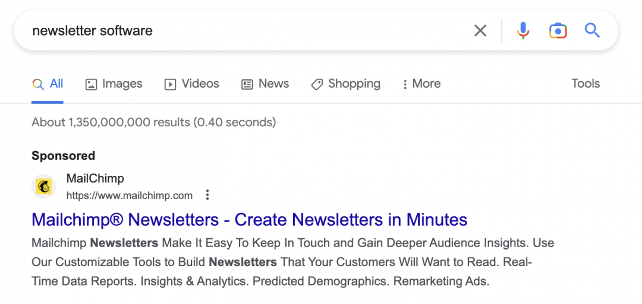Open the News results tab
This screenshot has width=642, height=304.
click(x=265, y=84)
